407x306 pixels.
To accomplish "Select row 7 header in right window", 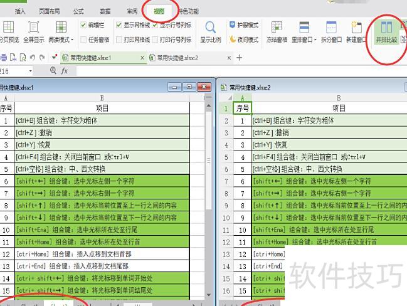I will click(x=226, y=181).
